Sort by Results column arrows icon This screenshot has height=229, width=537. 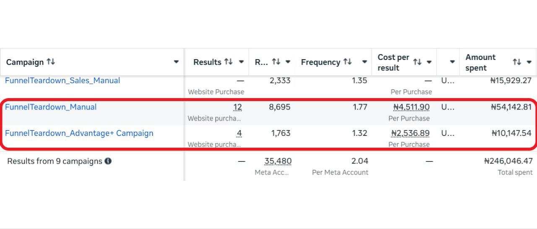pos(228,62)
